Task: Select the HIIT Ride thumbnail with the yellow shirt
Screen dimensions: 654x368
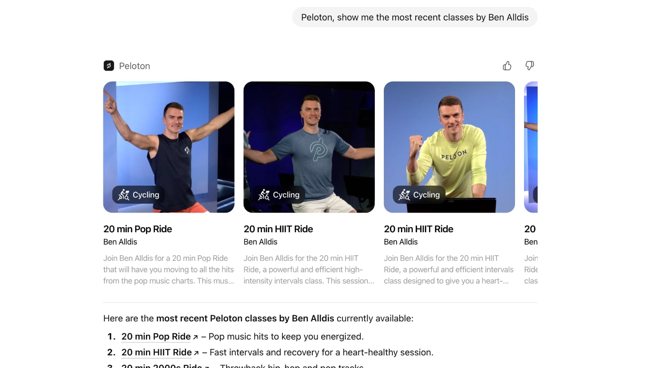Action: pos(449,147)
